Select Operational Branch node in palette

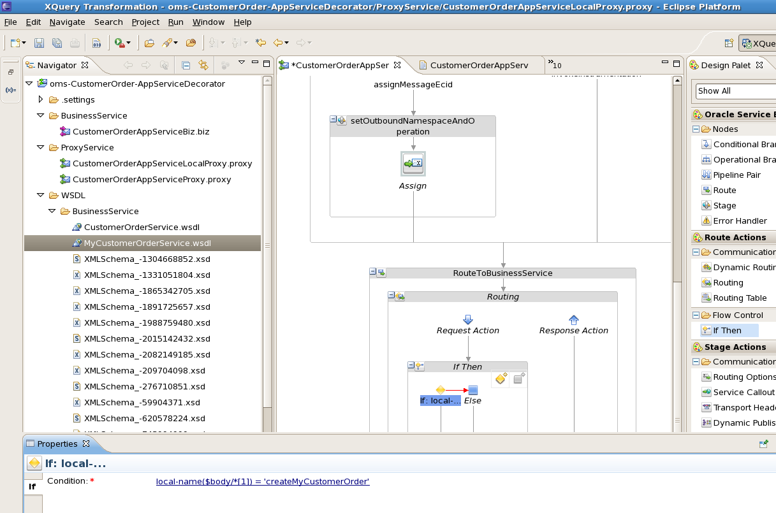(738, 159)
